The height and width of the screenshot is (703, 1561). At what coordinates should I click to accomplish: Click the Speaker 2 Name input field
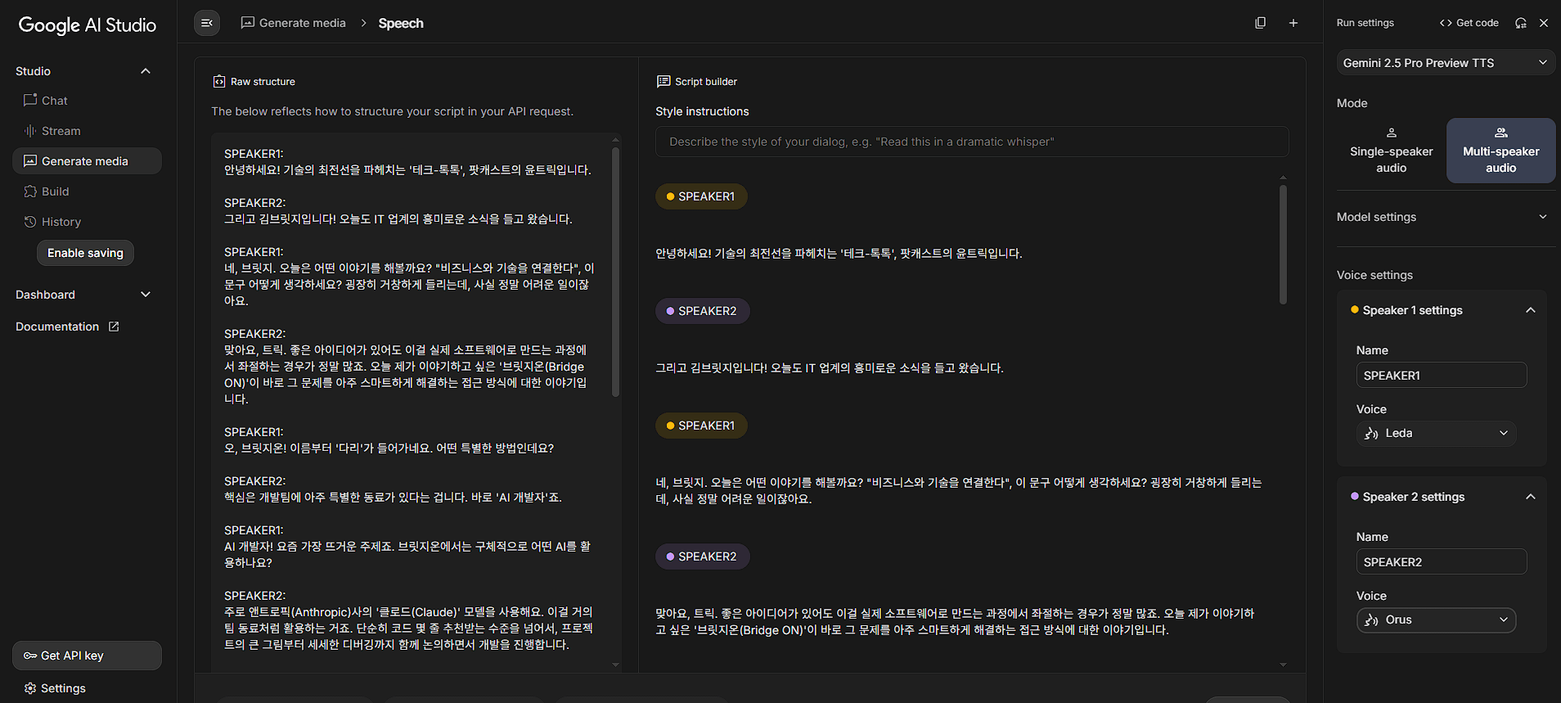pos(1442,562)
